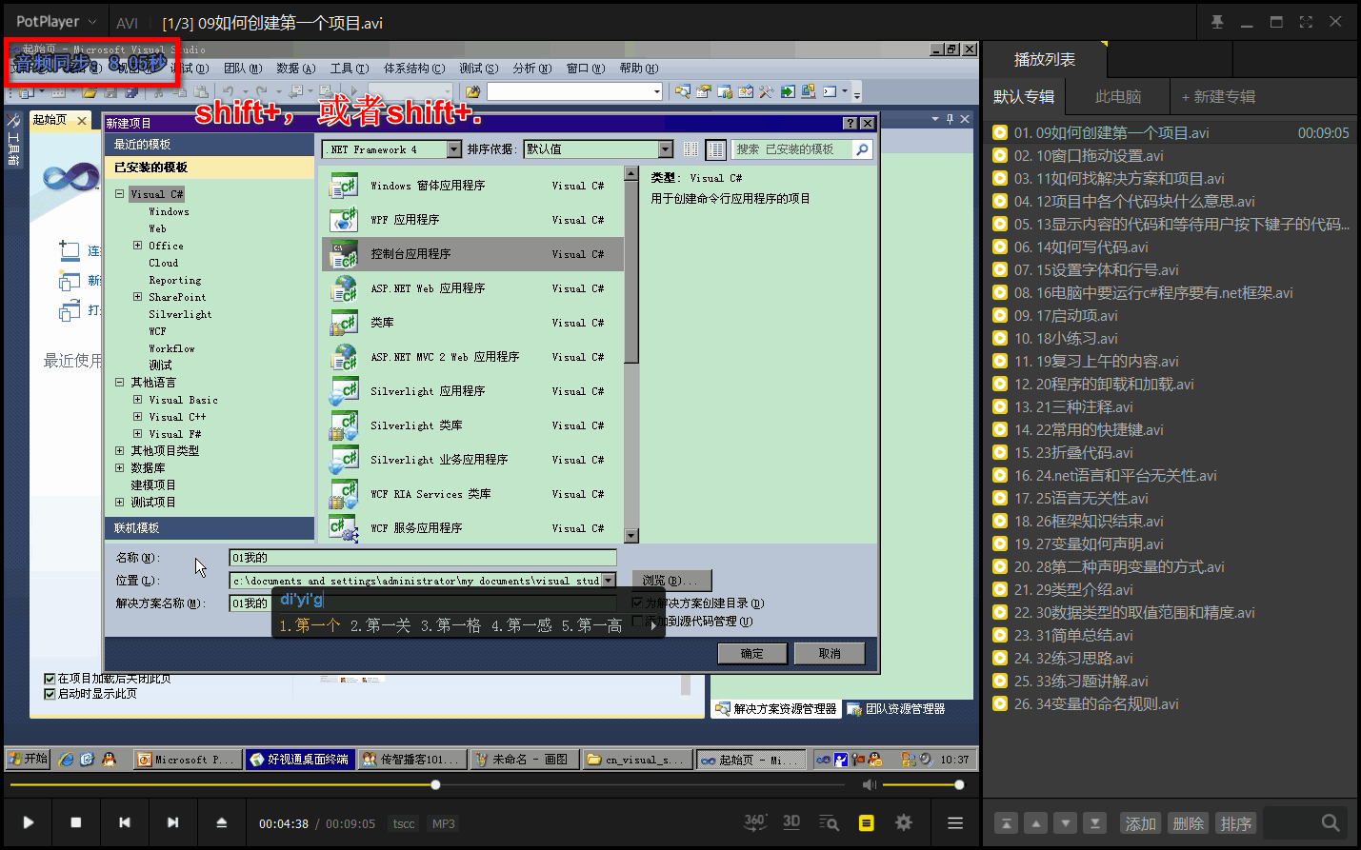
Task: Toggle 启动时显示此页 checkbox
Action: click(50, 694)
